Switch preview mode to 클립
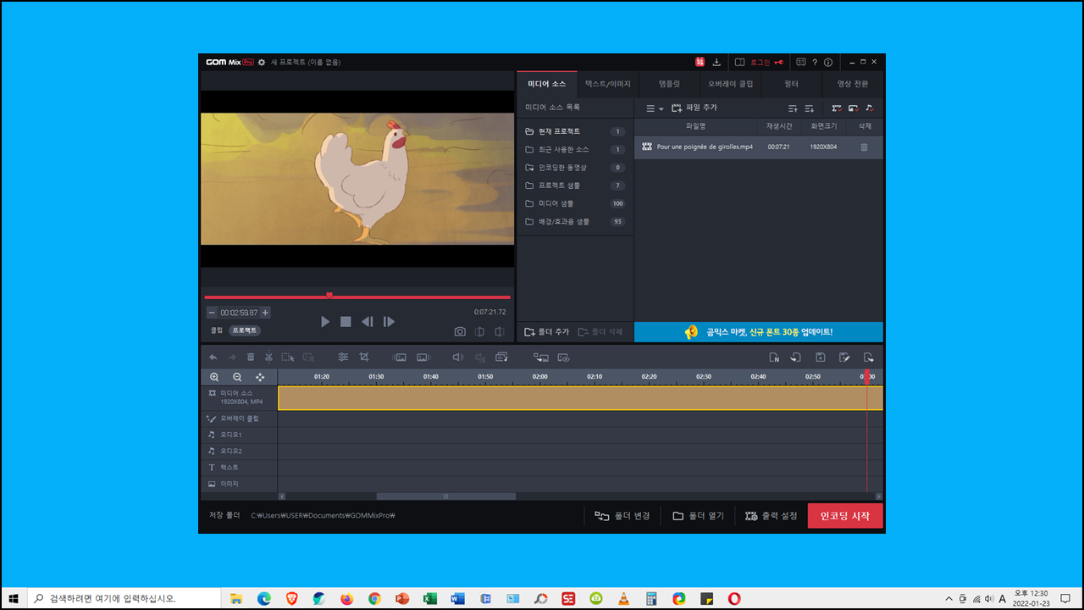 (x=217, y=330)
